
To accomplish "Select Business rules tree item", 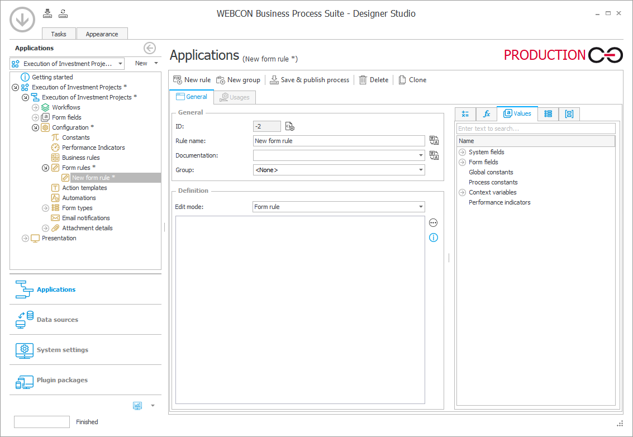I will click(81, 158).
